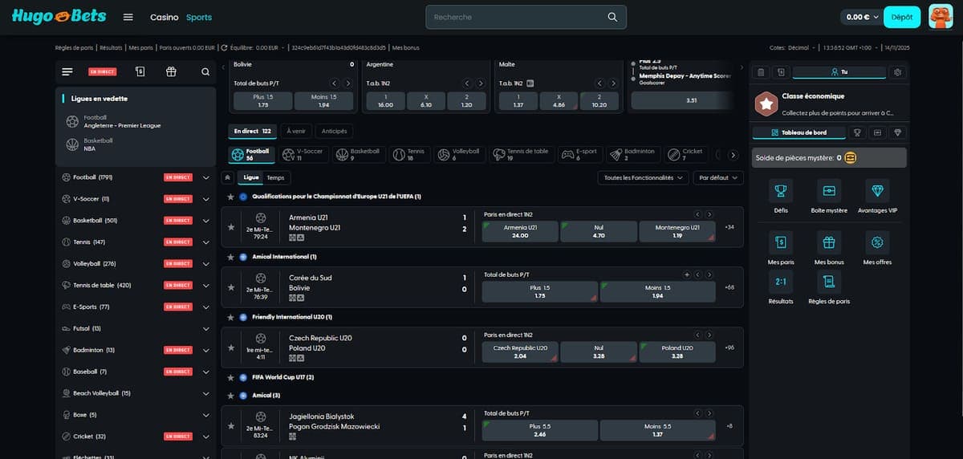Click the search magnifier icon in left sidebar
Viewport: 963px width, 459px height.
tap(205, 71)
